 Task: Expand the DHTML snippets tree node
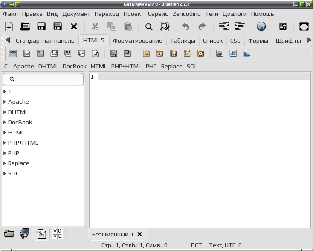coord(4,112)
